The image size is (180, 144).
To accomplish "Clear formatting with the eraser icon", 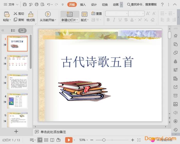I will [x=152, y=20].
